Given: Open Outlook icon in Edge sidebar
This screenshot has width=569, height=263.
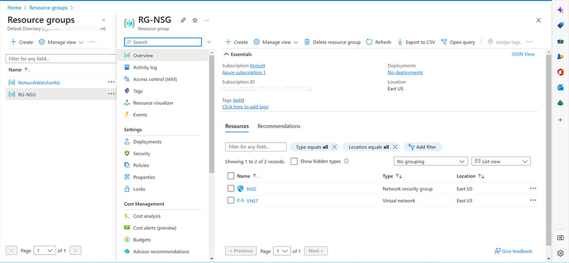Looking at the screenshot, I should pos(560,88).
